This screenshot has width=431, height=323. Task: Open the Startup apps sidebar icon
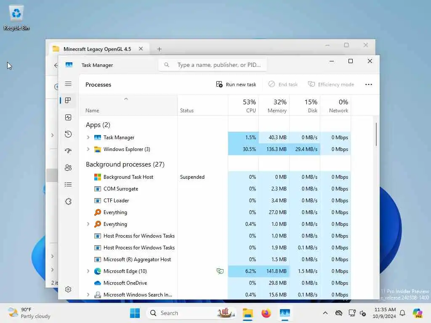tap(68, 151)
